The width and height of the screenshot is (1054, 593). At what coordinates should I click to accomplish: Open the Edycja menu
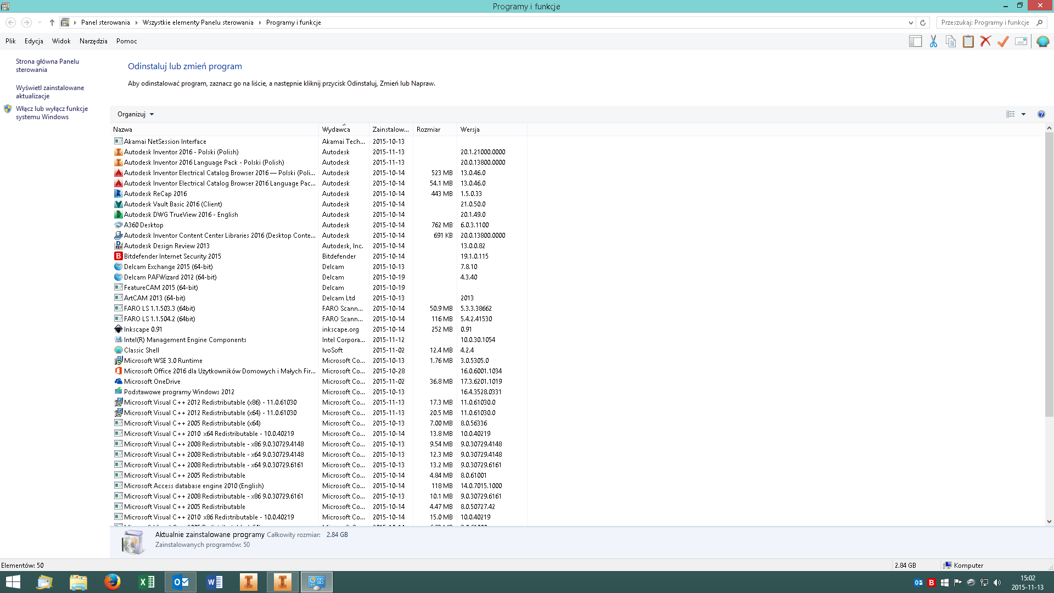33,41
